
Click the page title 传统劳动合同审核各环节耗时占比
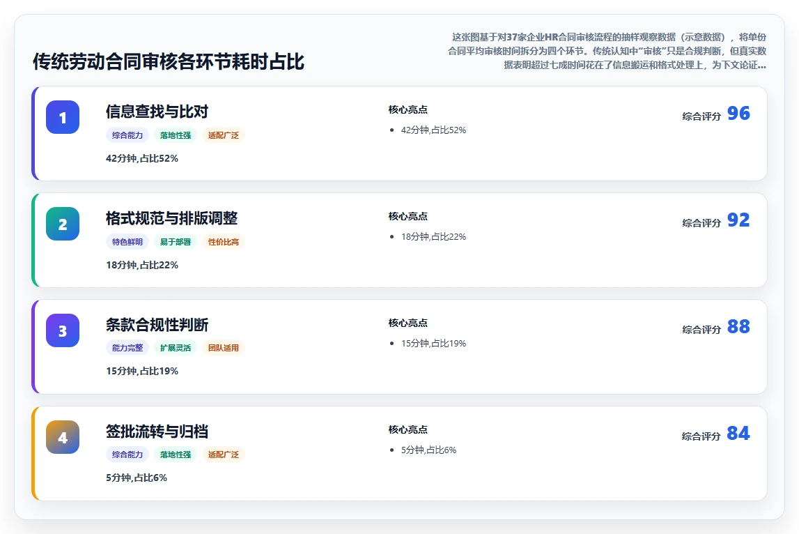[x=169, y=62]
